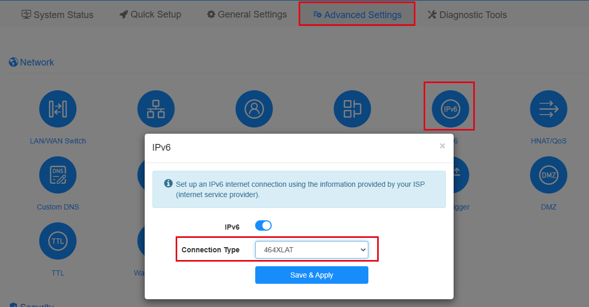Switch to System Status tab

point(57,14)
